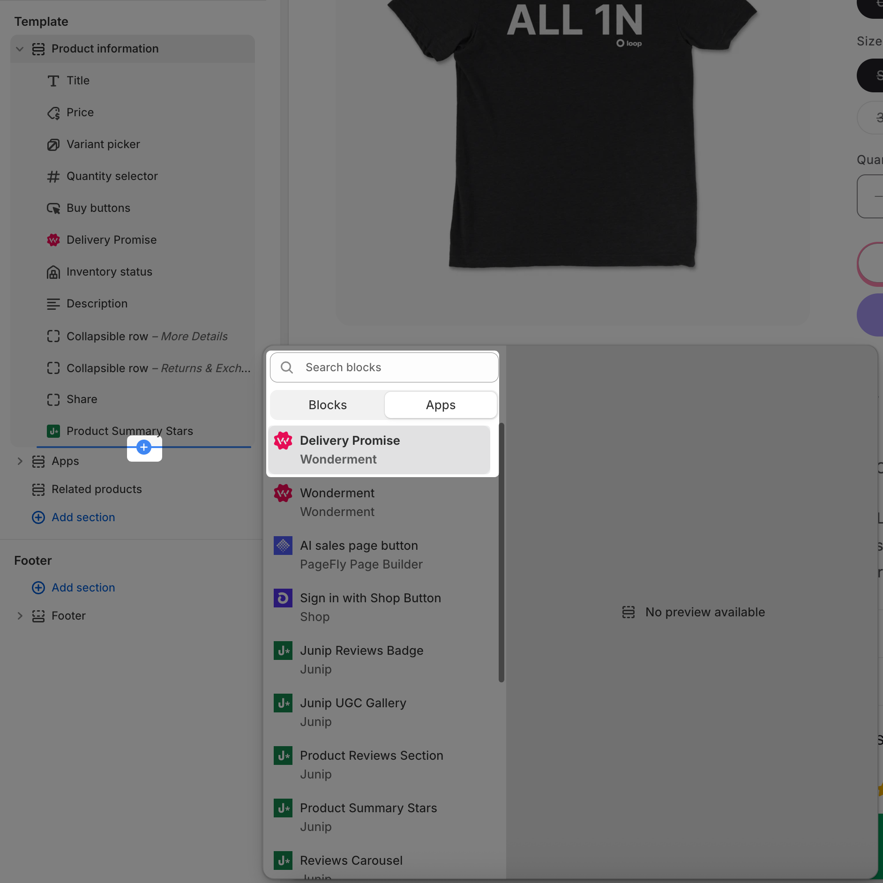
Task: Add the Product Reviews Section block
Action: pos(379,765)
